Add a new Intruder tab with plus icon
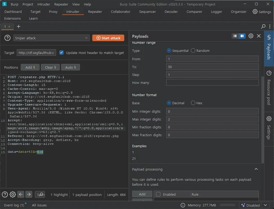 pos(19,26)
